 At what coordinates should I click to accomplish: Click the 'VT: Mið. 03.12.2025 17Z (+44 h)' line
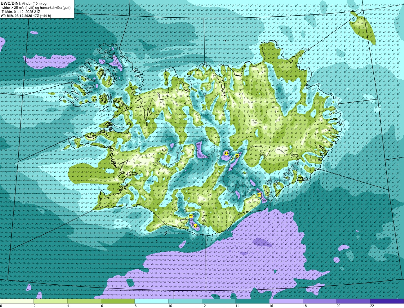(26, 15)
